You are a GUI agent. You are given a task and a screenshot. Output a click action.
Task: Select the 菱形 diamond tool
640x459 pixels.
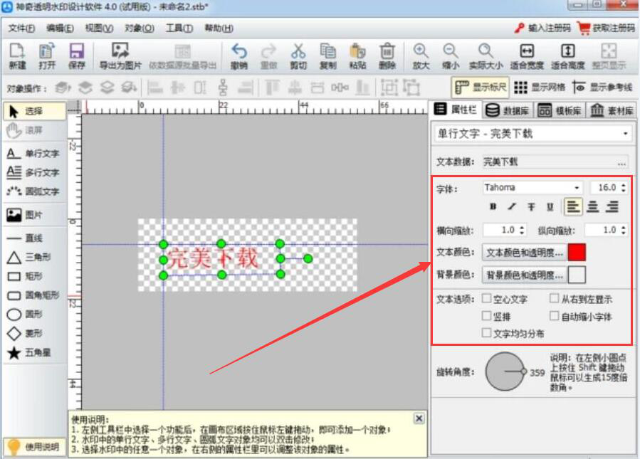coord(24,333)
